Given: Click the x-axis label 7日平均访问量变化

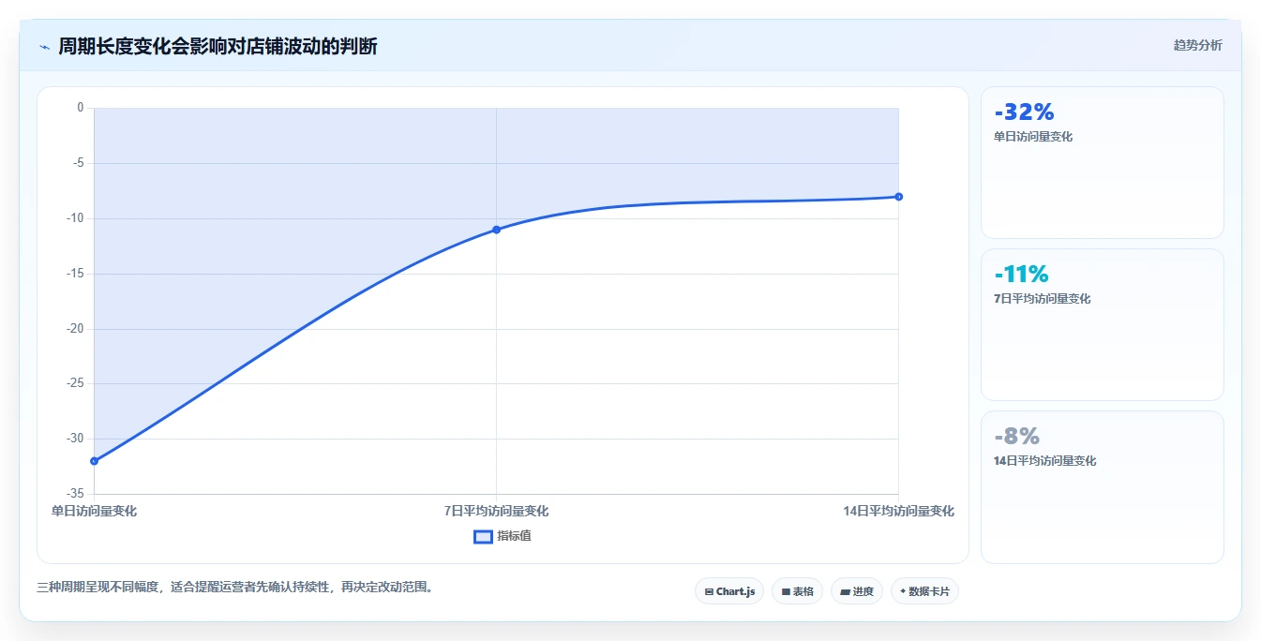Looking at the screenshot, I should 496,511.
